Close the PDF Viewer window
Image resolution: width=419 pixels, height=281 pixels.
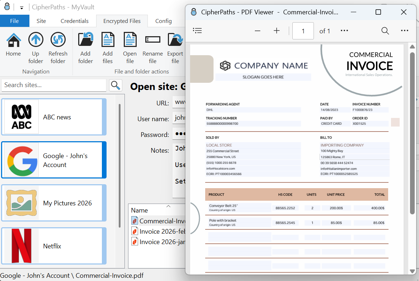[404, 12]
